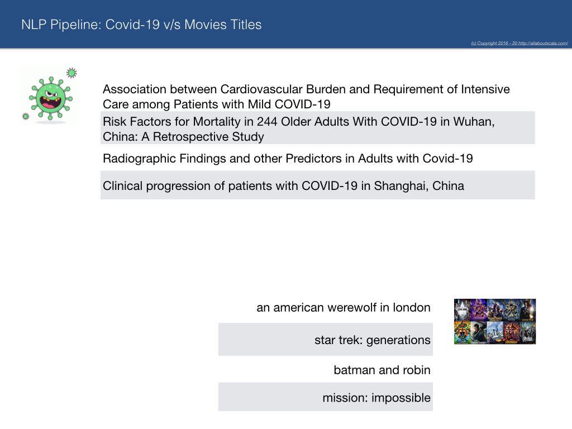The height and width of the screenshot is (429, 572).
Task: Select the Clinical progression in Shanghai row
Action: pyautogui.click(x=318, y=185)
